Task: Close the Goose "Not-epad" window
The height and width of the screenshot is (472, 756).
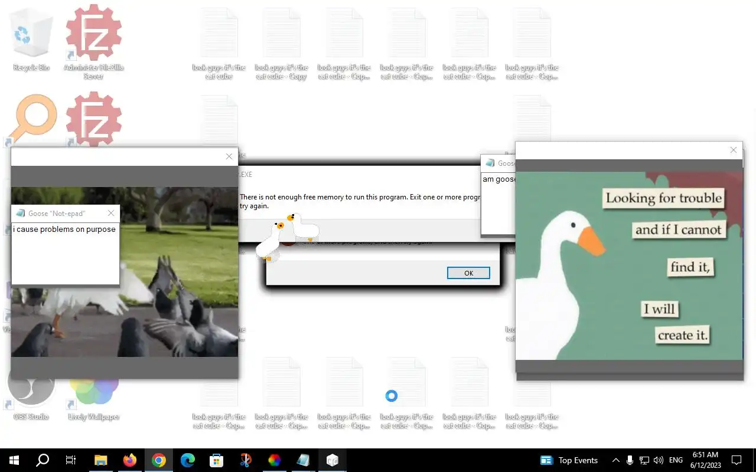Action: pyautogui.click(x=111, y=213)
